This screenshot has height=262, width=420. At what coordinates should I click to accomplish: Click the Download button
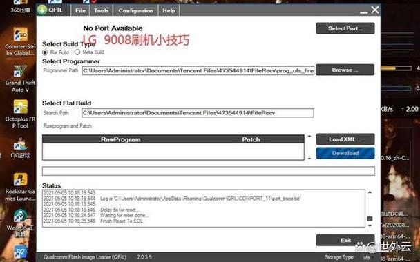[x=345, y=153]
